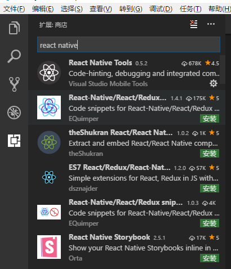The width and height of the screenshot is (231, 269).
Task: Click version 2.5.1 label
Action: (x=159, y=238)
